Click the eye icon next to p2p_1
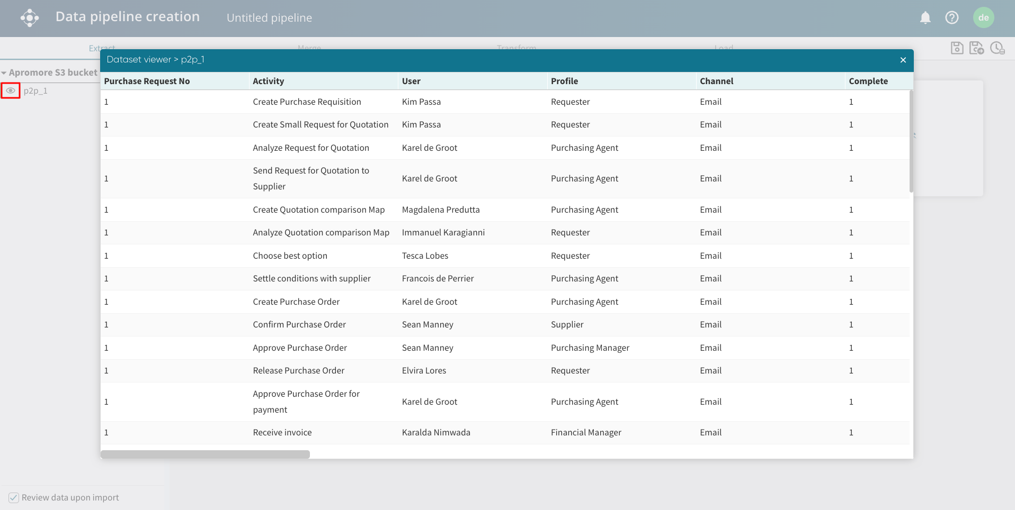 (x=11, y=91)
